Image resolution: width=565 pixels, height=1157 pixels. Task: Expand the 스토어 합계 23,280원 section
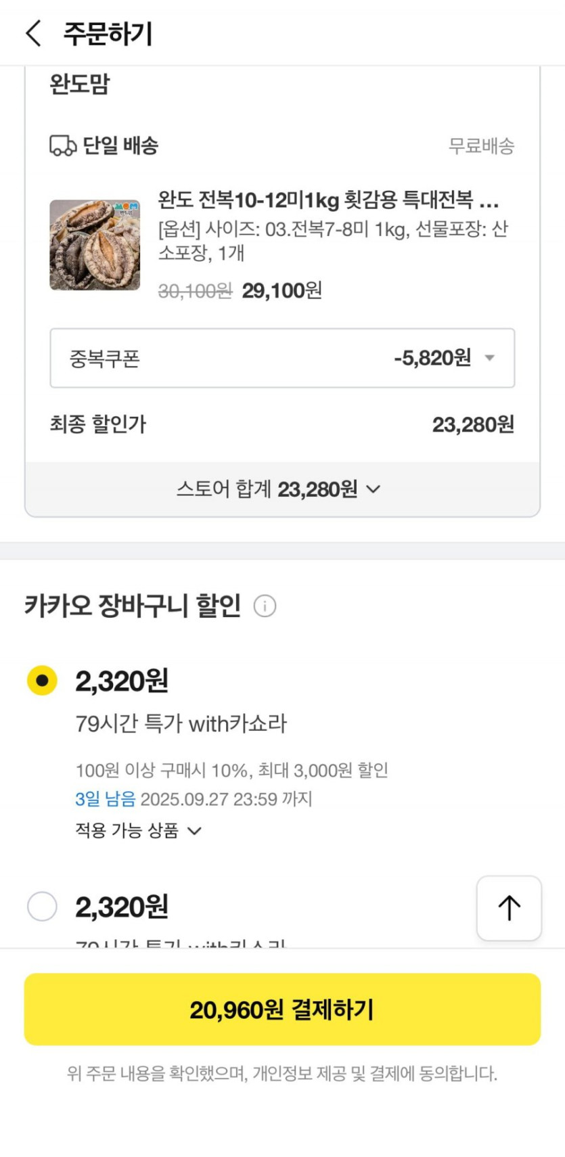pyautogui.click(x=279, y=489)
